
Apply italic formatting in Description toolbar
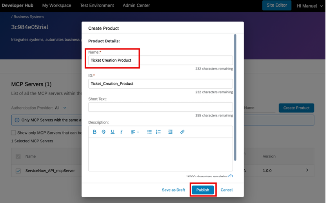[x=122, y=132]
